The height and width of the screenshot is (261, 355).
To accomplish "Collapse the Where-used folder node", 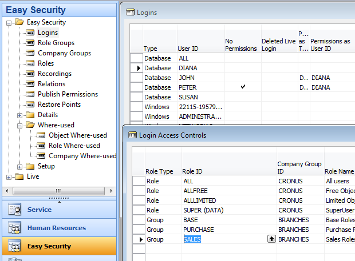I will click(x=20, y=125).
